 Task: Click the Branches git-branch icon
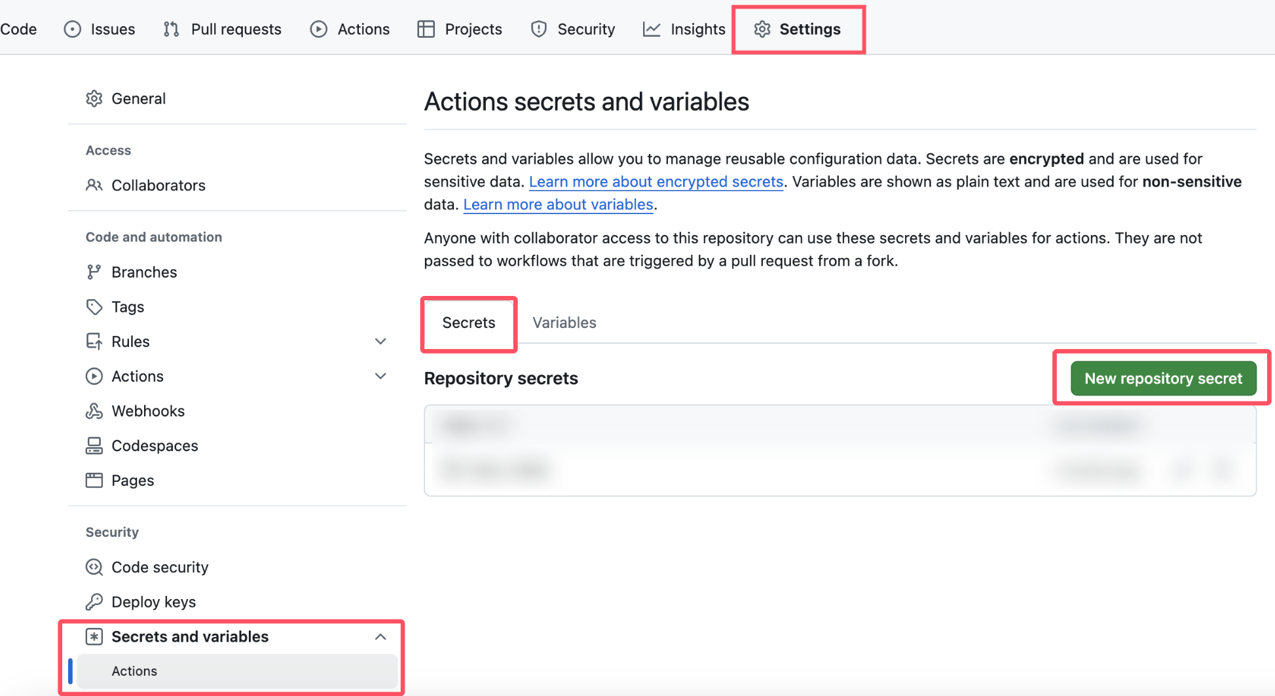click(94, 272)
